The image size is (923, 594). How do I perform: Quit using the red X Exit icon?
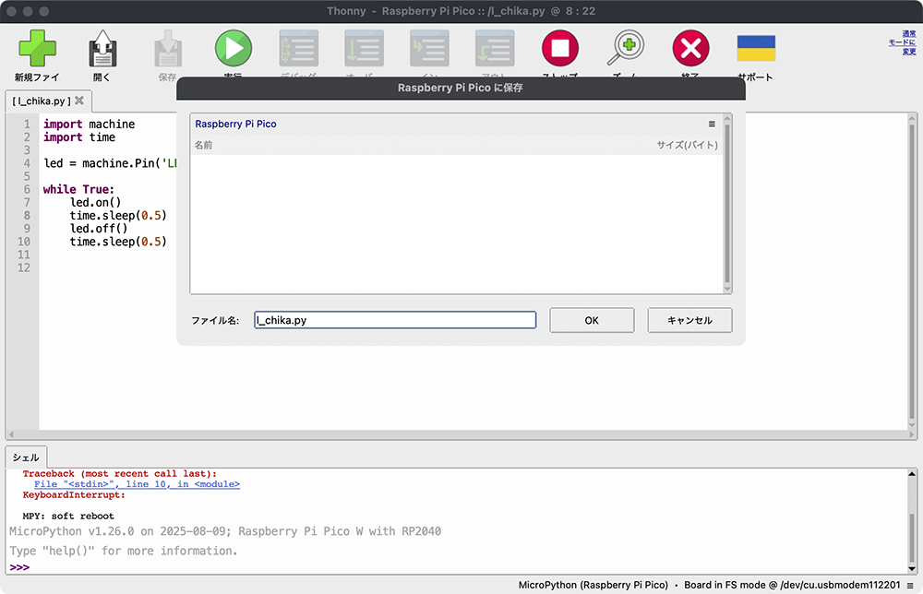(x=690, y=48)
